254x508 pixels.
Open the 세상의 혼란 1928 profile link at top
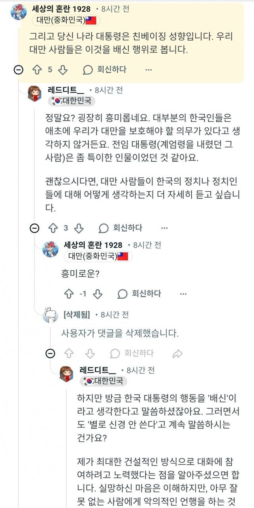click(x=61, y=9)
